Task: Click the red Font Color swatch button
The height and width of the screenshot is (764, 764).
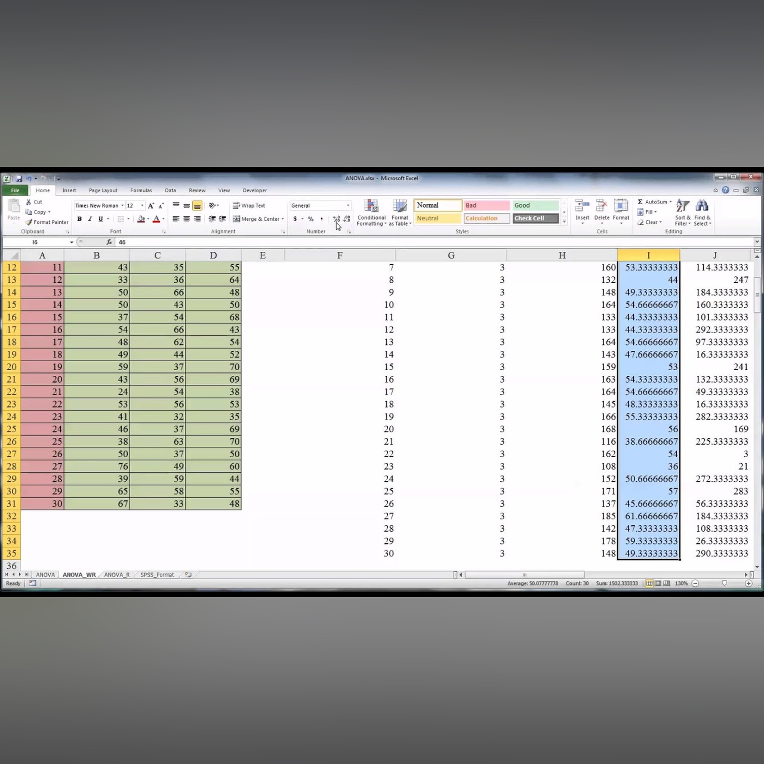Action: pos(156,219)
